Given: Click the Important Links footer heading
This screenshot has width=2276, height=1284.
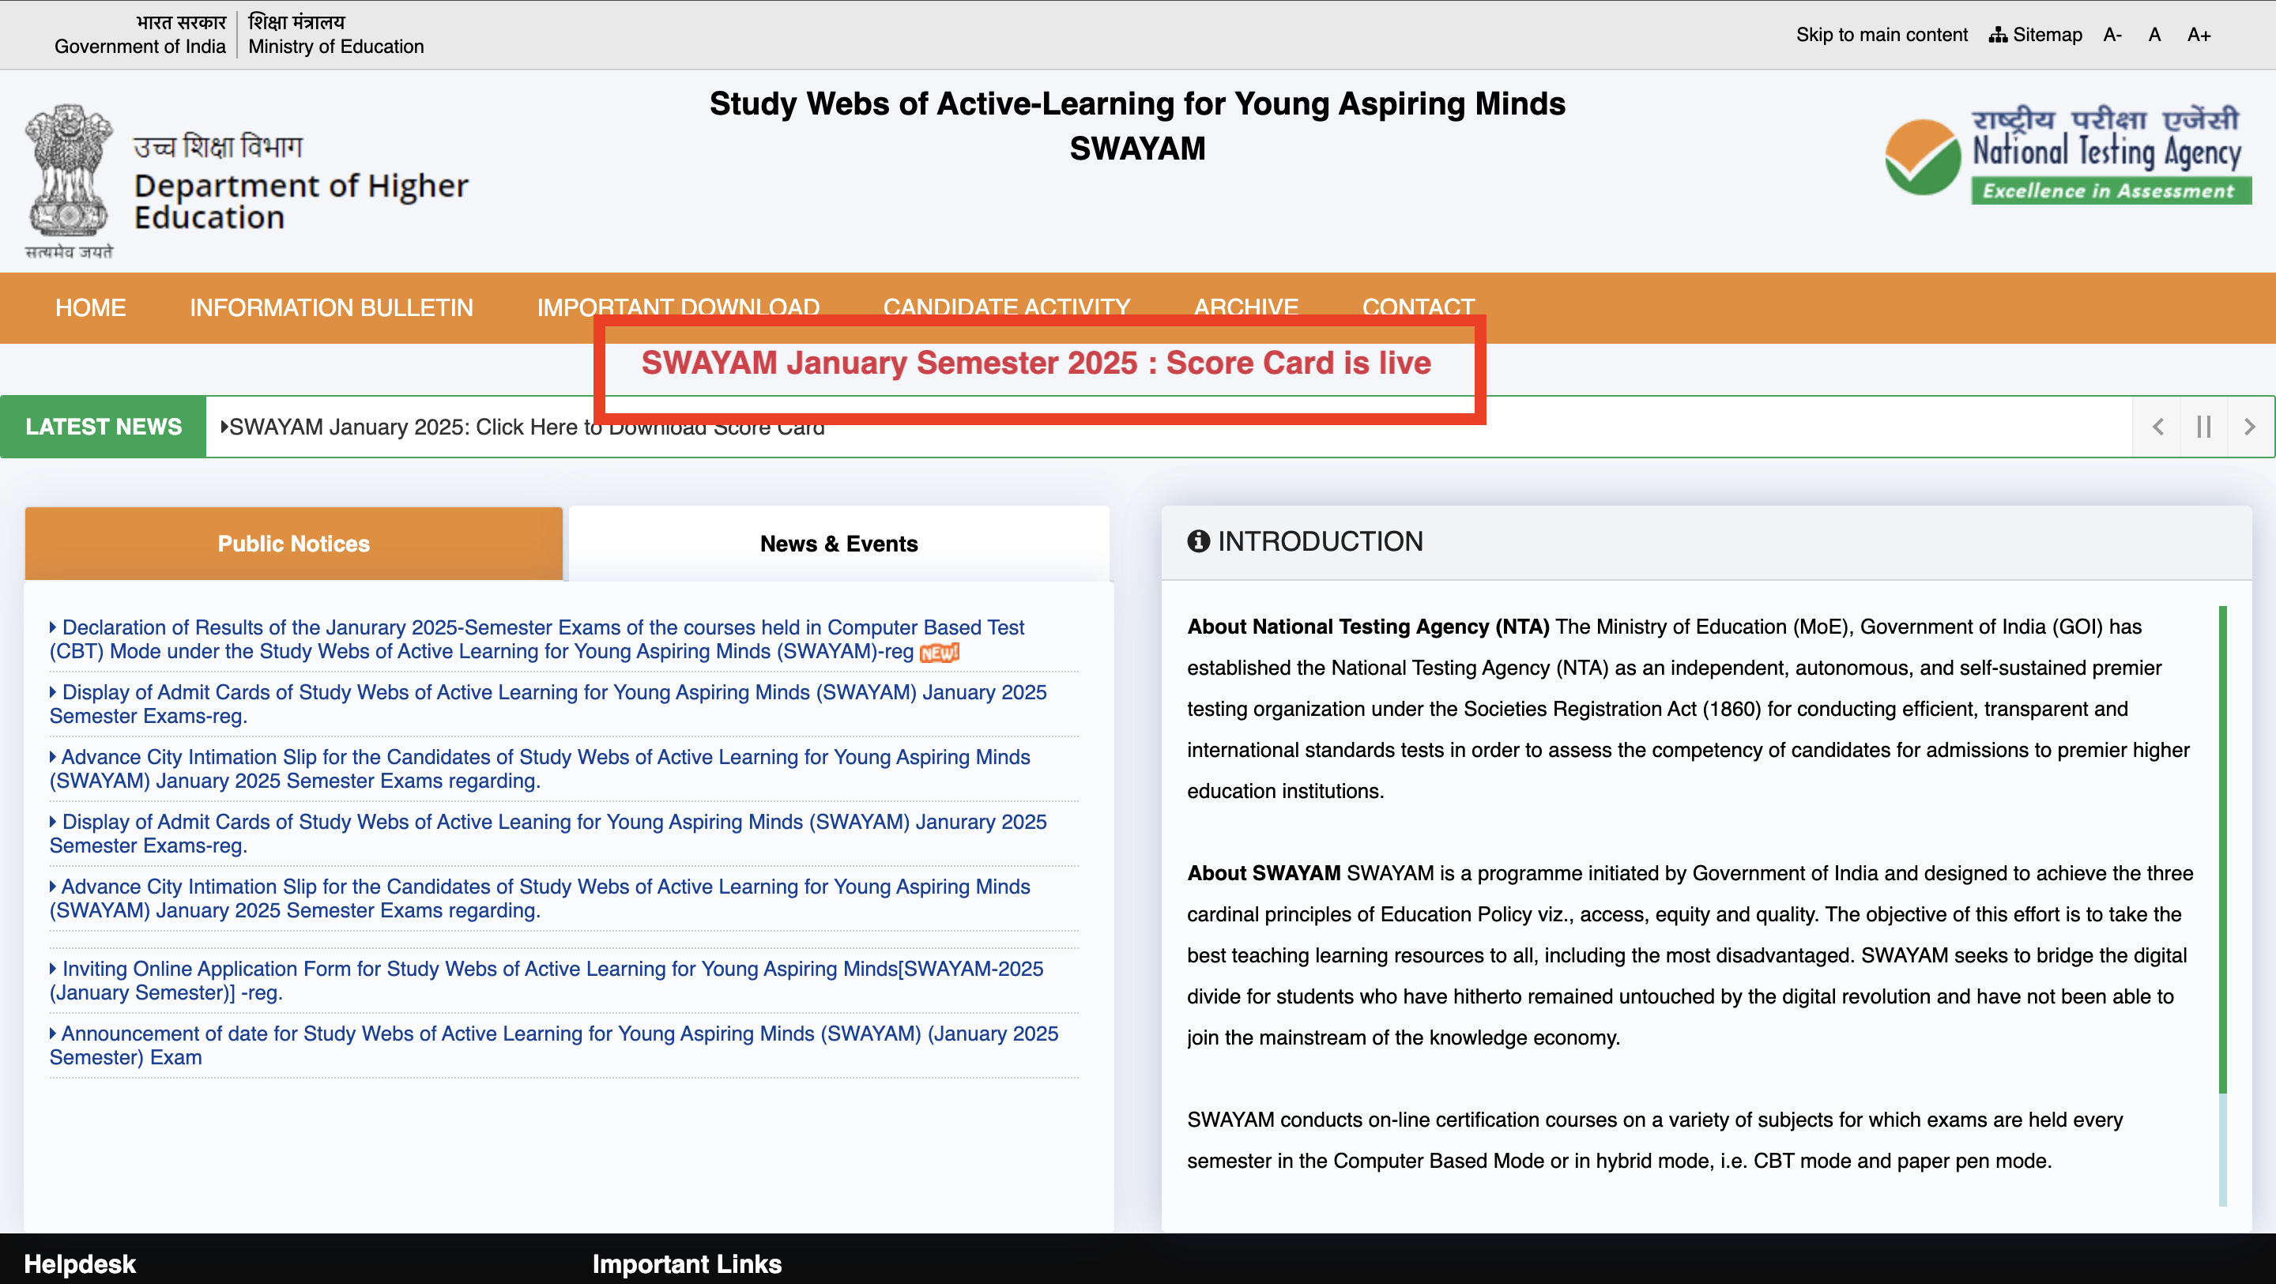Looking at the screenshot, I should [687, 1263].
